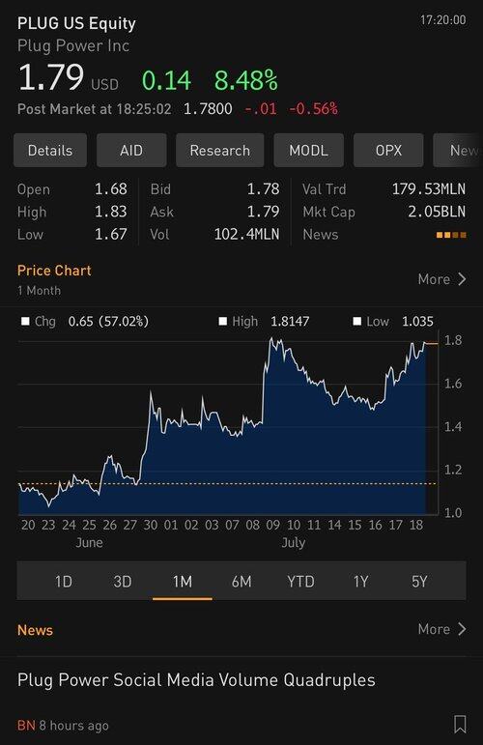
Task: Open headline Plug Power Social Media Volume Quadruples
Action: 196,680
